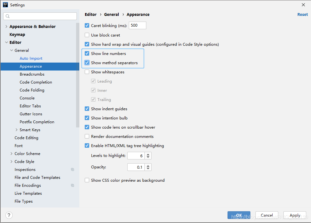Check Show whitespaces
Image resolution: width=311 pixels, height=223 pixels.
pyautogui.click(x=87, y=72)
